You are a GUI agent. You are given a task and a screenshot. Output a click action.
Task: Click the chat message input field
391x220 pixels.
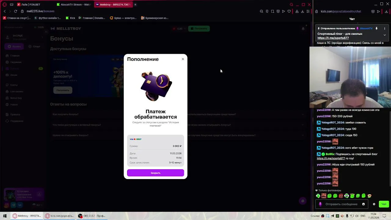click(341, 204)
